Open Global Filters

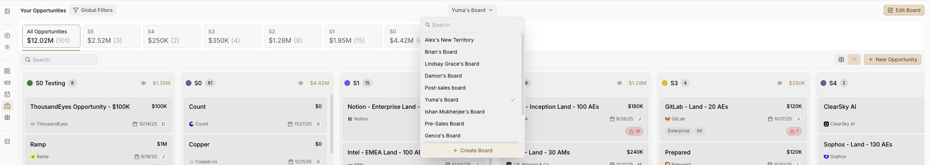pos(93,10)
